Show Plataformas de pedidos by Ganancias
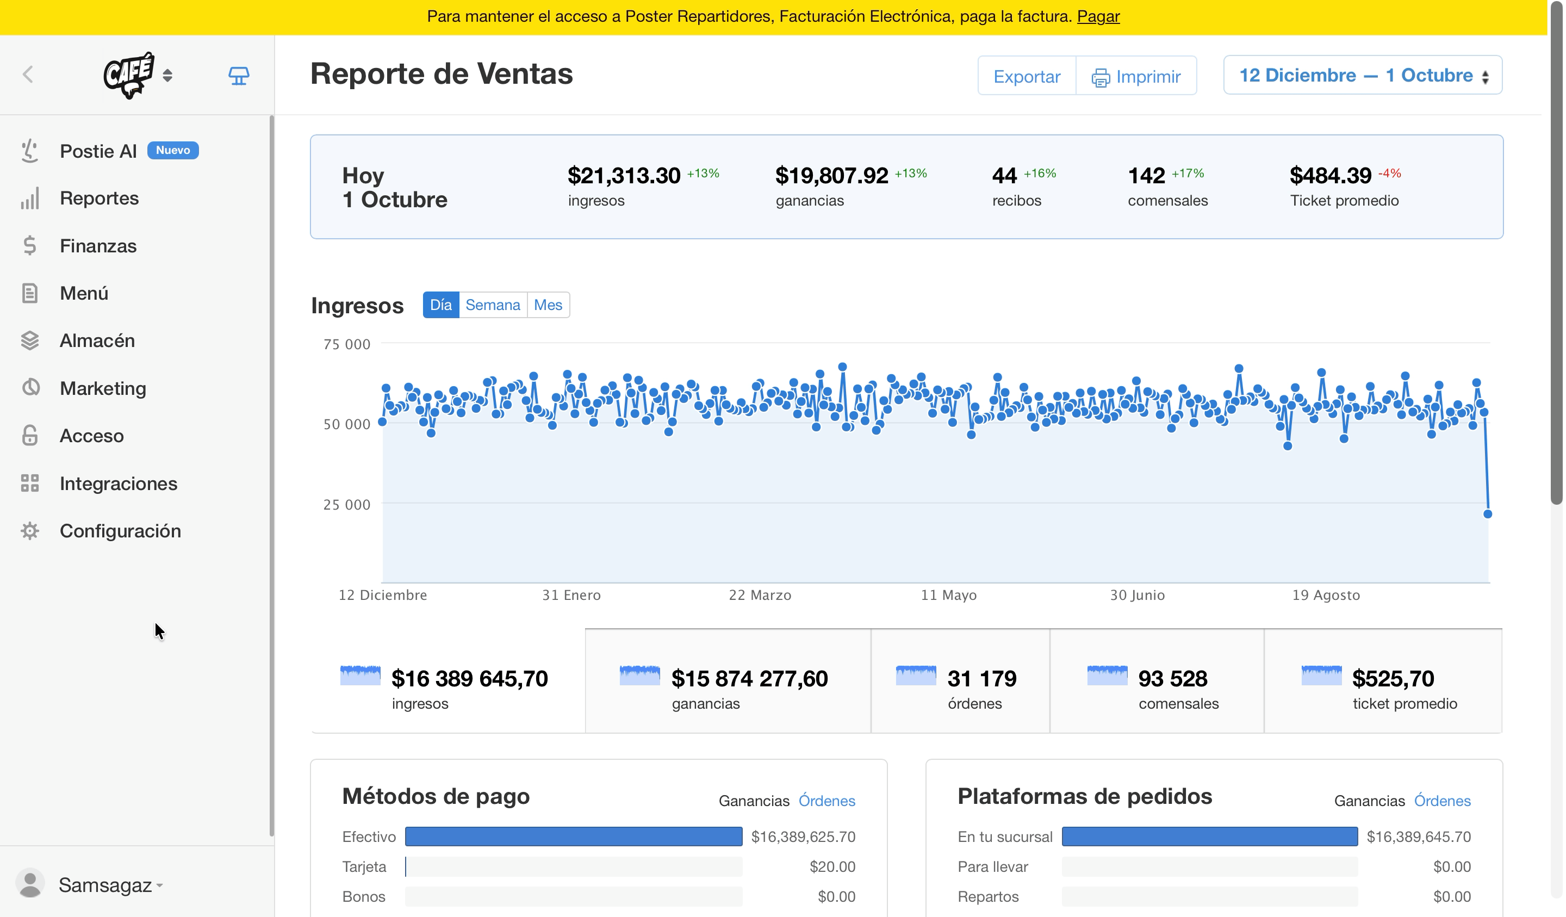This screenshot has width=1566, height=917. (x=1369, y=801)
